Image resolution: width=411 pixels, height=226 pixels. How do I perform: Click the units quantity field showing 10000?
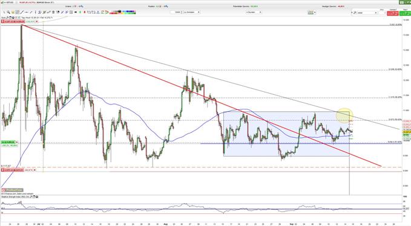[x=176, y=12]
